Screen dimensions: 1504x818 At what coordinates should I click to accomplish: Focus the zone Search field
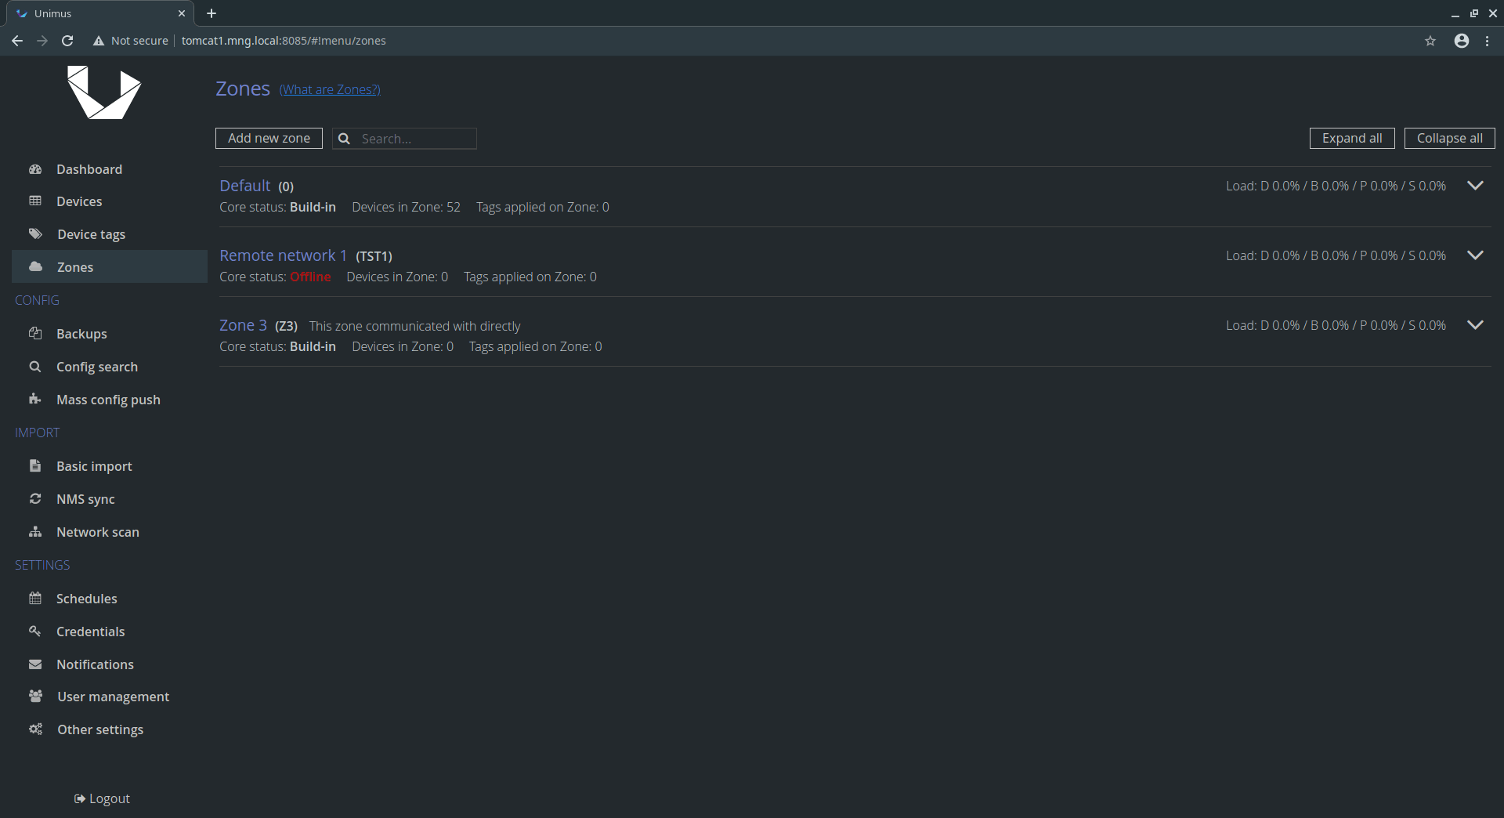click(x=415, y=139)
